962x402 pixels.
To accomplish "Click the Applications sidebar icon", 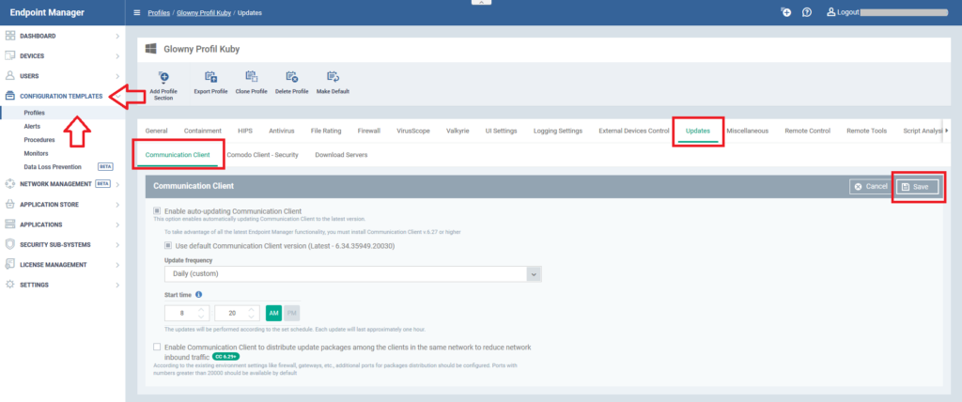I will point(9,224).
